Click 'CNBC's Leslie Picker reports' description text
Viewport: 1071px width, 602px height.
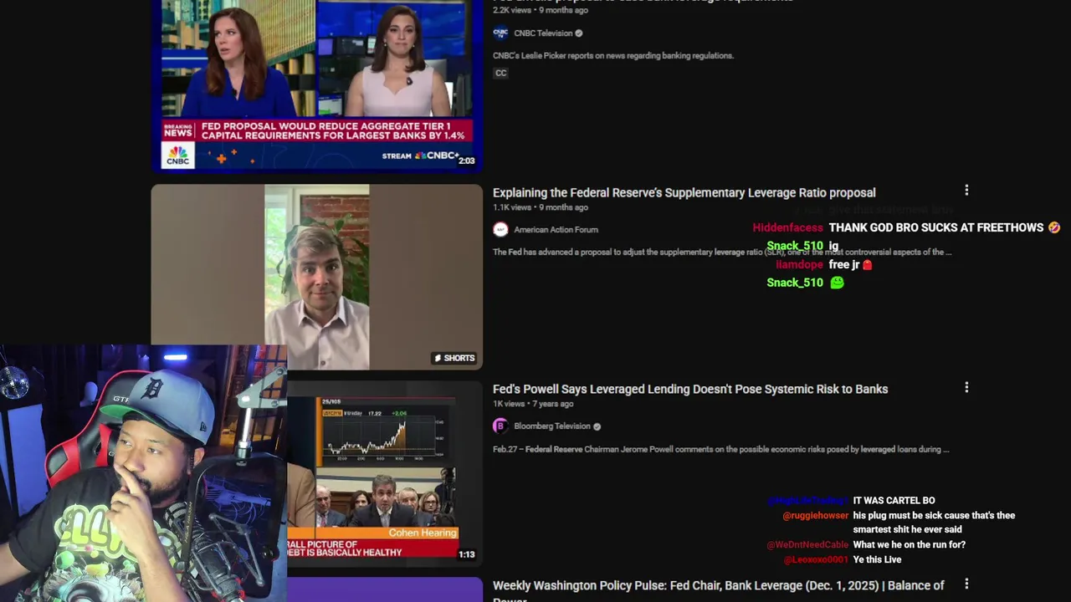(613, 56)
